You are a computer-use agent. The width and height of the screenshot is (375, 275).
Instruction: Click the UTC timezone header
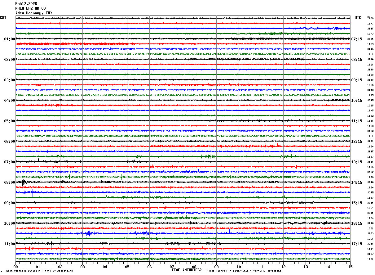click(358, 18)
